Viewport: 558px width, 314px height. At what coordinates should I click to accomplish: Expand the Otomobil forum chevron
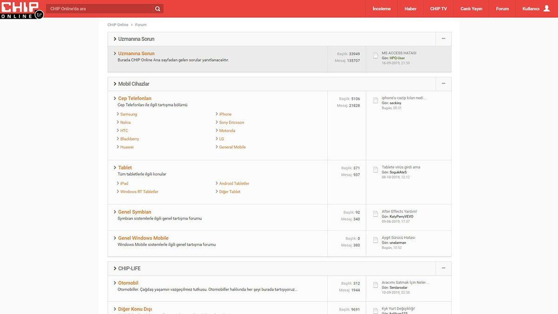point(115,283)
